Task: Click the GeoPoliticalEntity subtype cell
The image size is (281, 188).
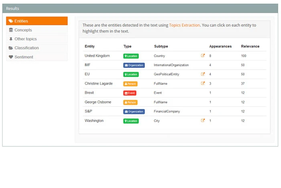Action: pyautogui.click(x=167, y=74)
